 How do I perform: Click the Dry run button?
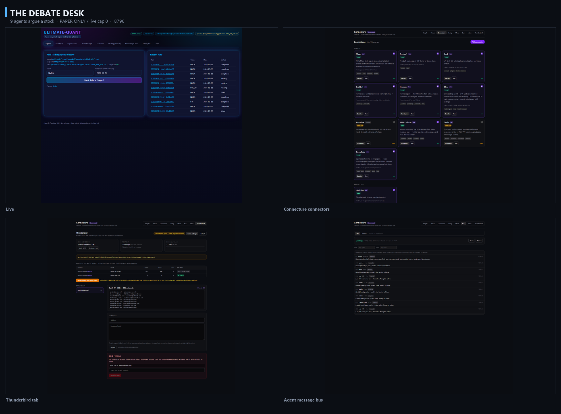(113, 347)
